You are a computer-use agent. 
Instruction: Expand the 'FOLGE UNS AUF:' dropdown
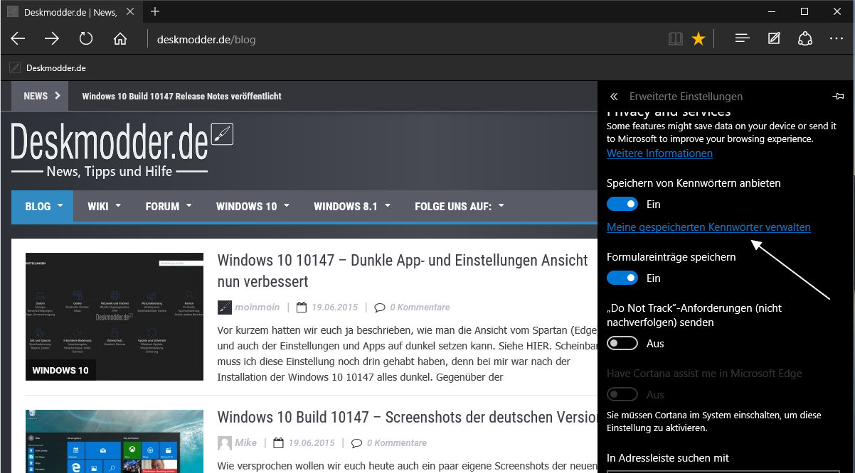click(459, 207)
